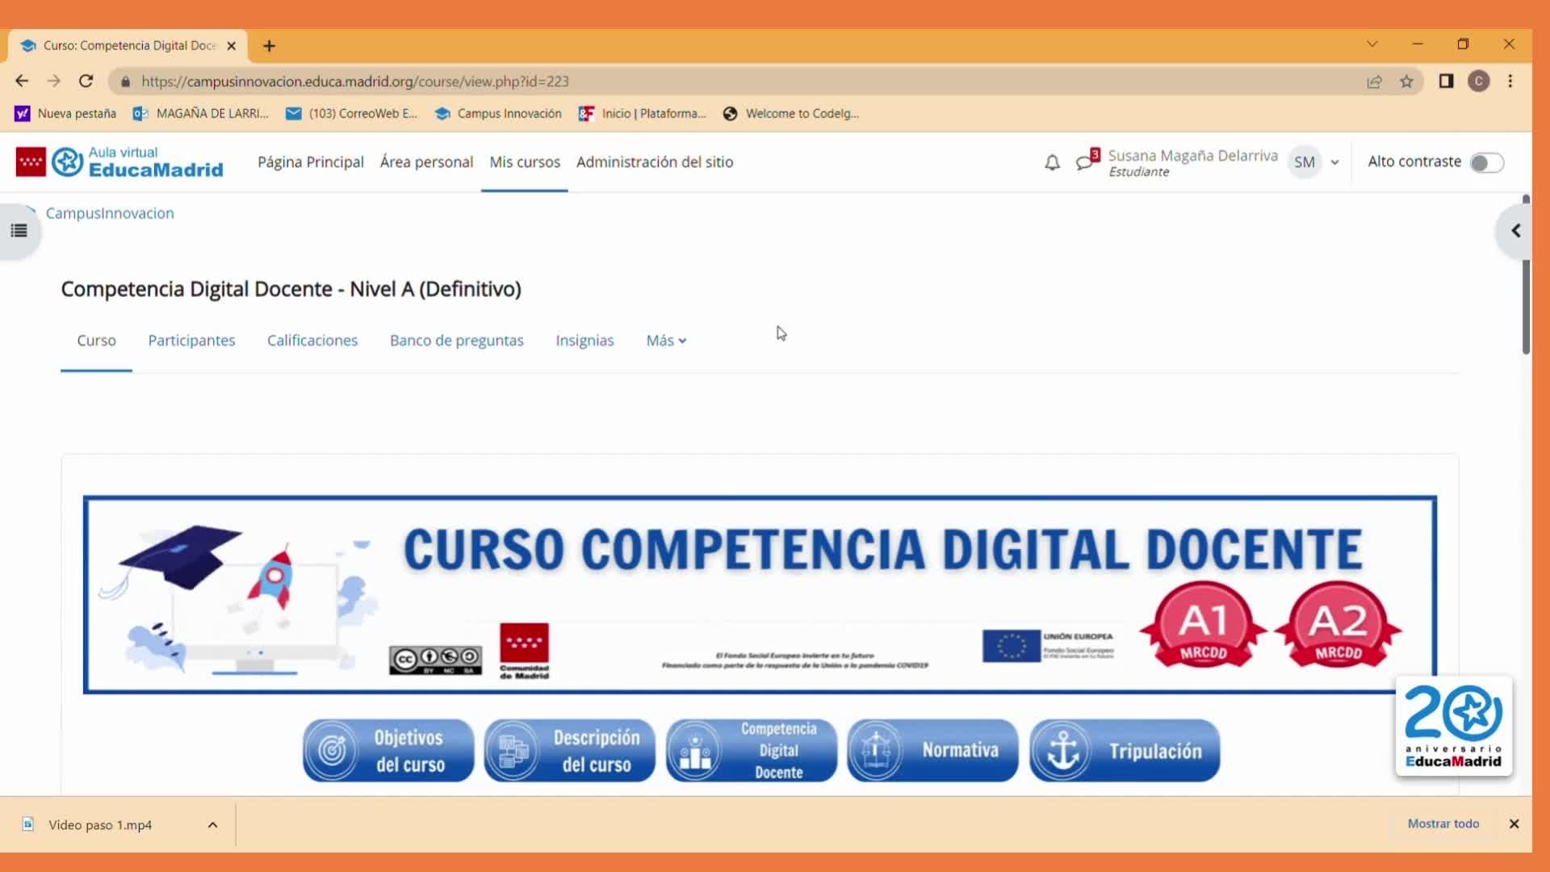
Task: Open Objetivos del curso button
Action: (388, 751)
